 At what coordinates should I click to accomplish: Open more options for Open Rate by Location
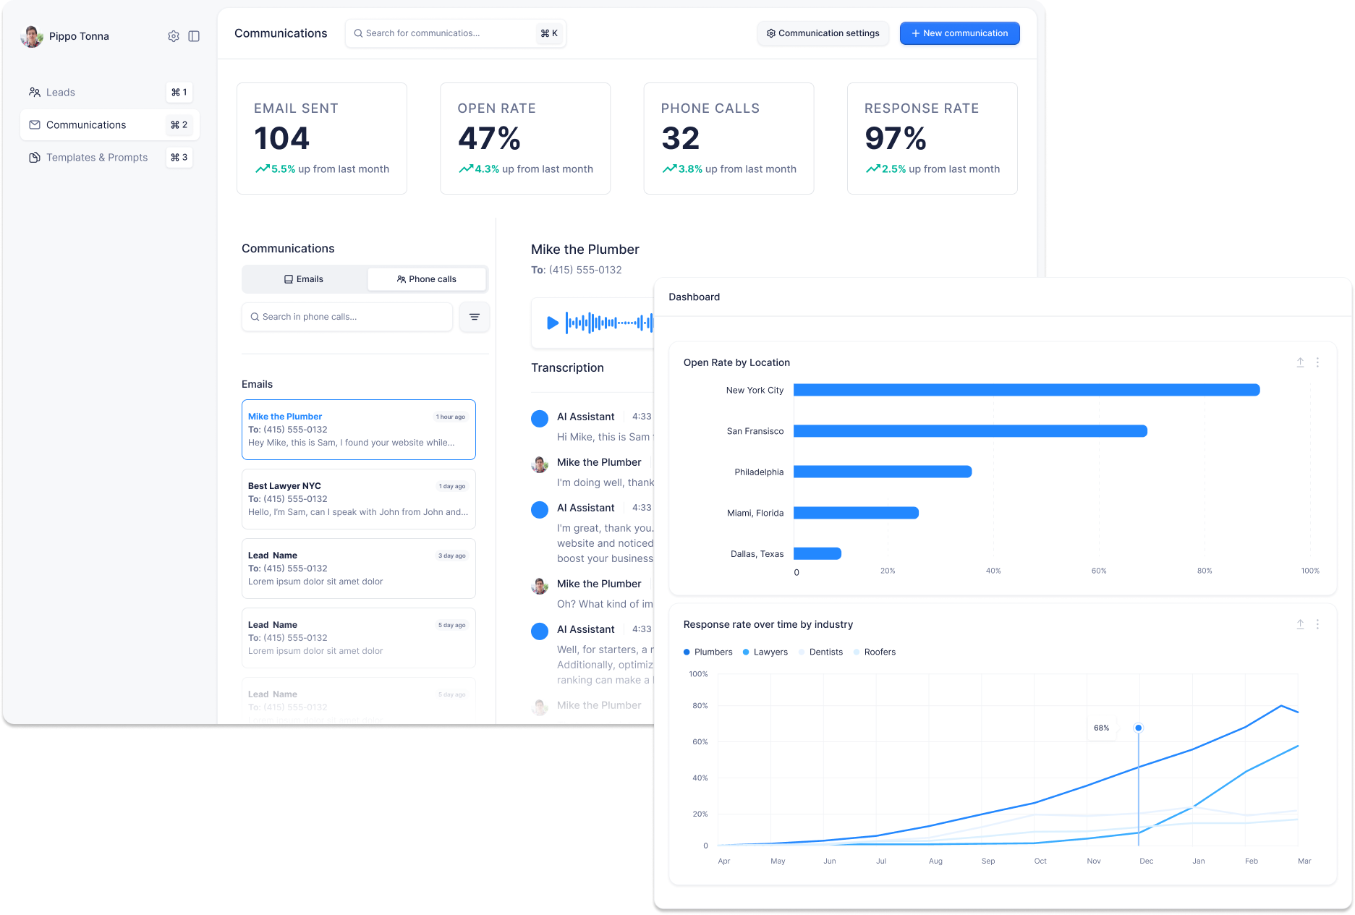point(1317,362)
